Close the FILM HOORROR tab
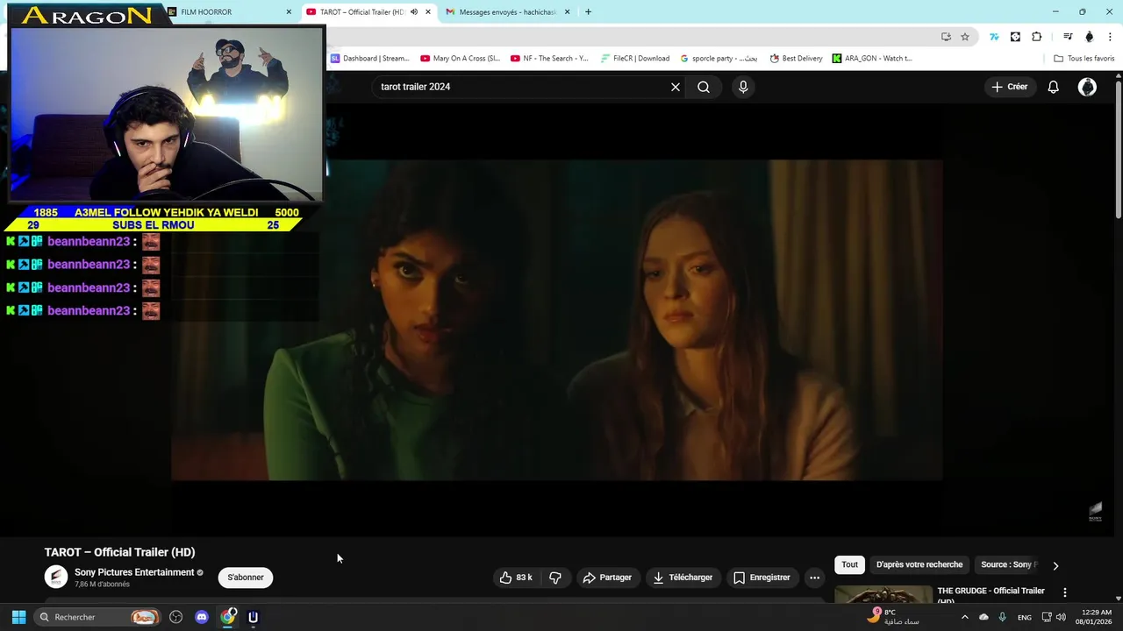The width and height of the screenshot is (1123, 631). tap(289, 12)
